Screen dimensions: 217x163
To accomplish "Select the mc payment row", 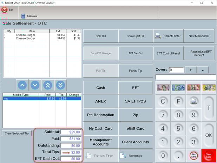I will [x=42, y=99].
